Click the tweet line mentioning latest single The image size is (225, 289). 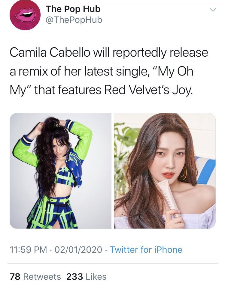tap(102, 72)
